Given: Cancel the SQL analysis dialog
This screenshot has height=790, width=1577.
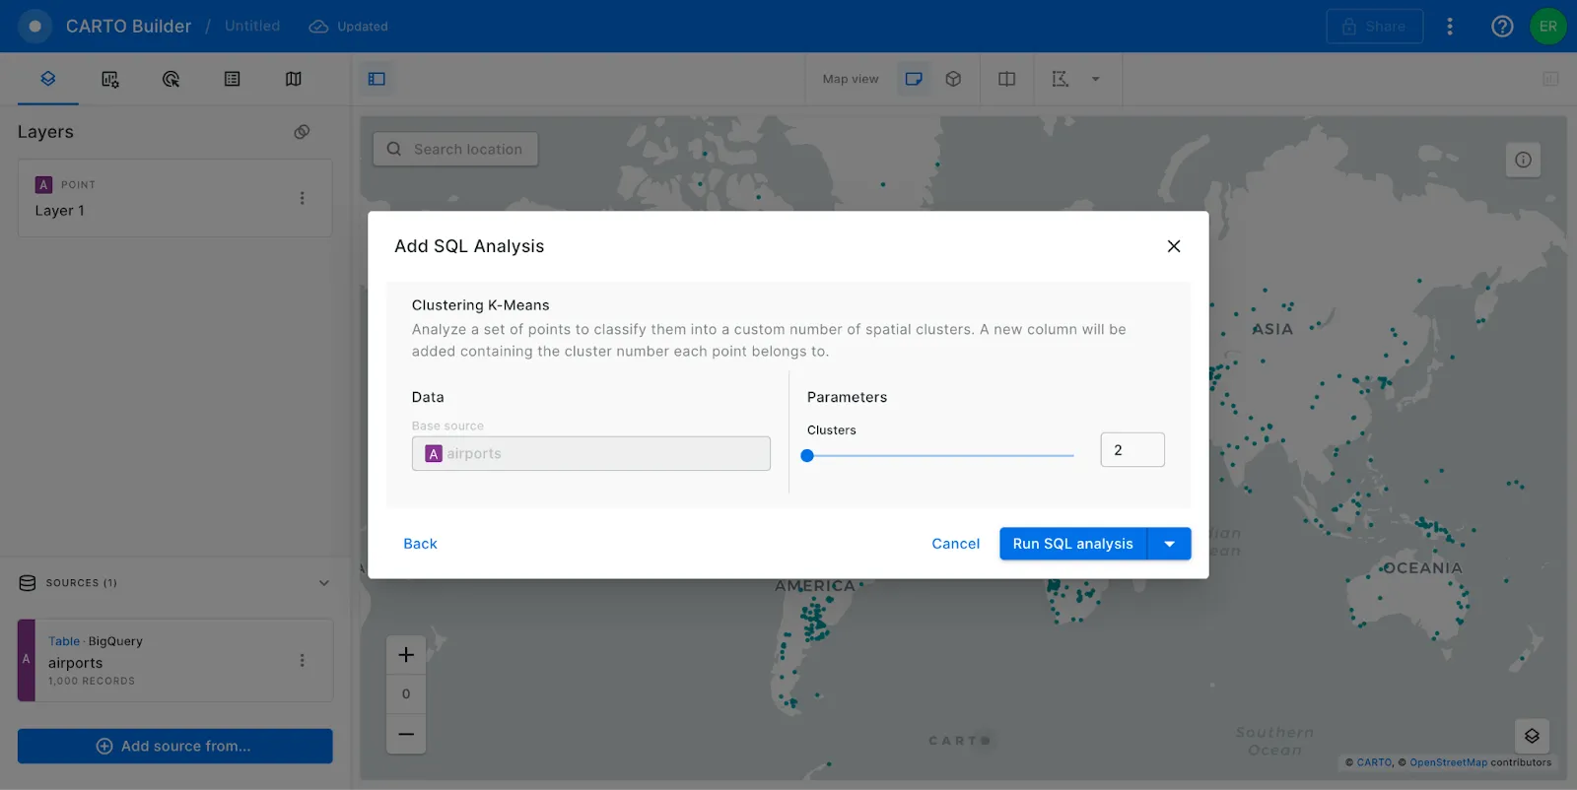Looking at the screenshot, I should [955, 544].
